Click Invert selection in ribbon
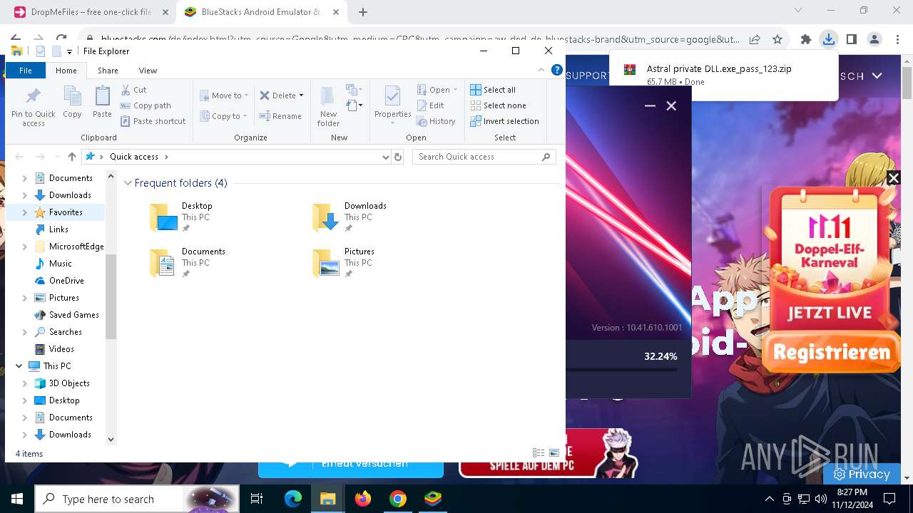 pyautogui.click(x=504, y=121)
